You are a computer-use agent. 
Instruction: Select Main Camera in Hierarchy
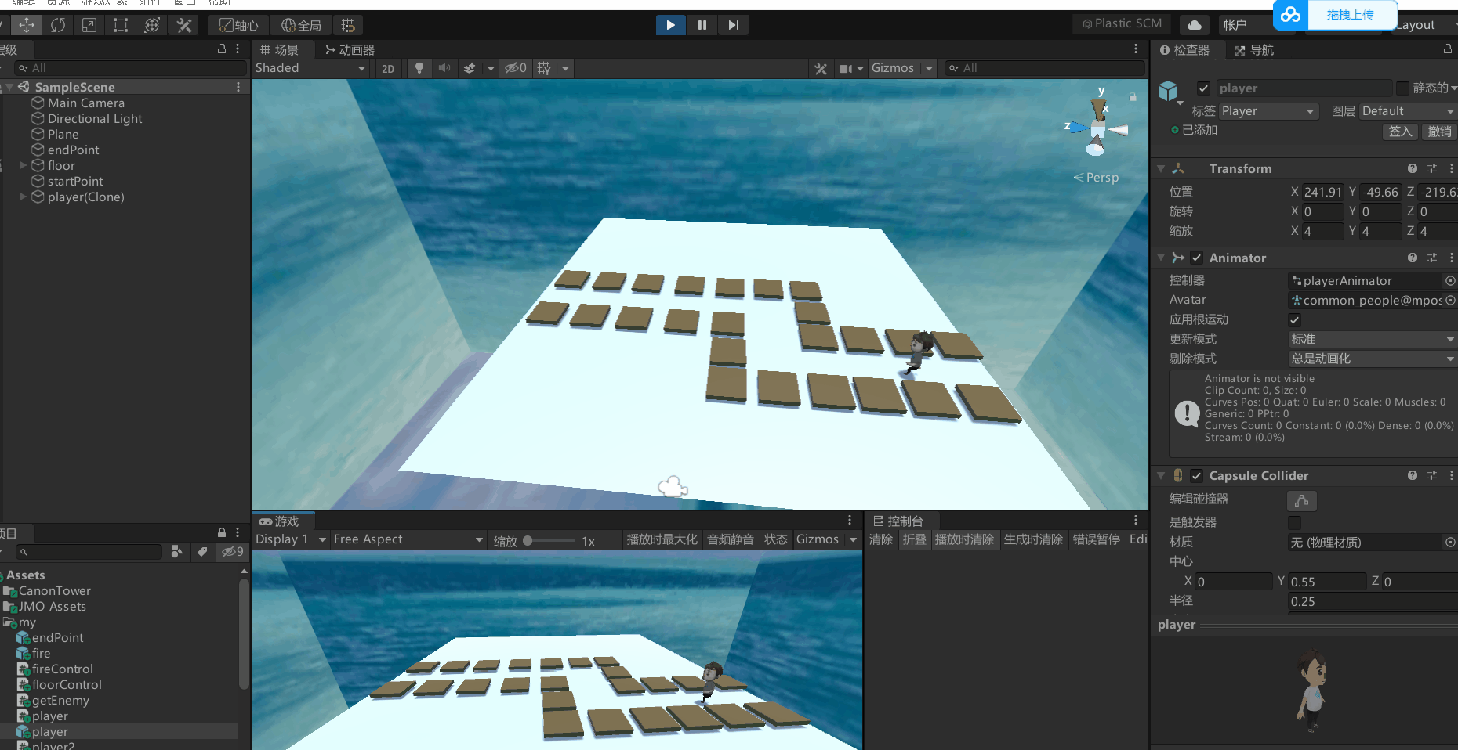[x=86, y=103]
